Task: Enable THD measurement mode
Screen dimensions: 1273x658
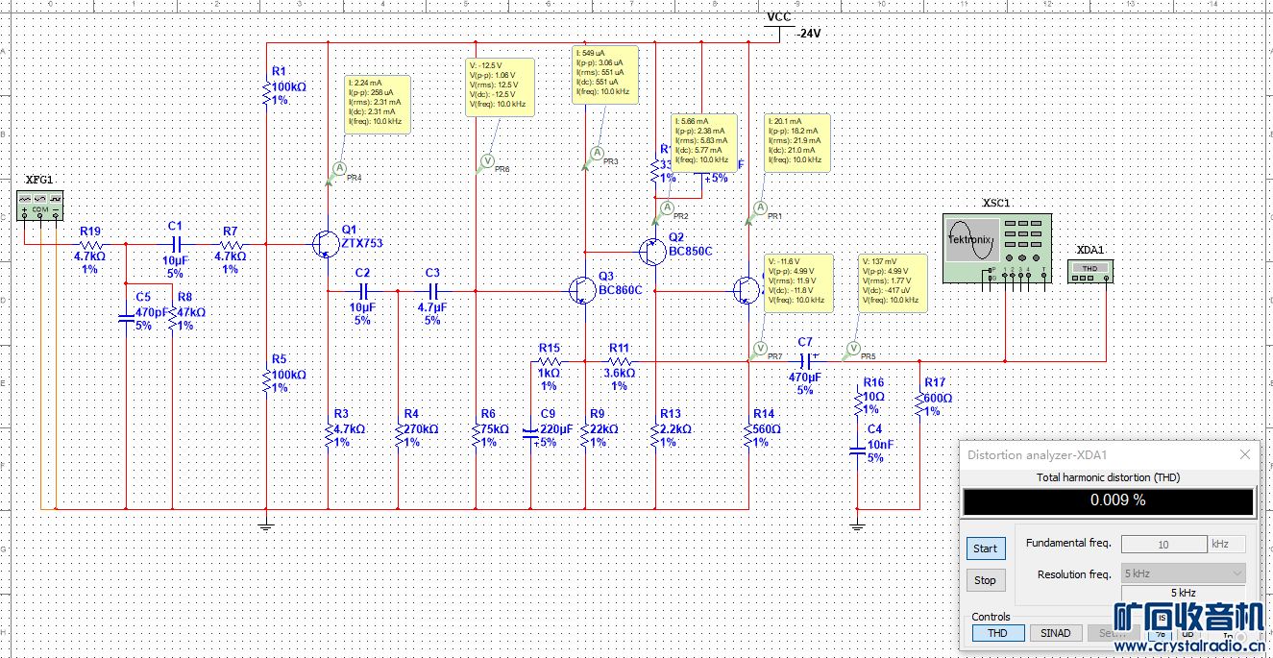Action: [x=997, y=633]
